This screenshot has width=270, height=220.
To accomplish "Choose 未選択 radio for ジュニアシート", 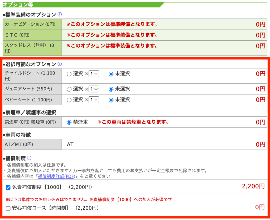I will coord(111,89).
